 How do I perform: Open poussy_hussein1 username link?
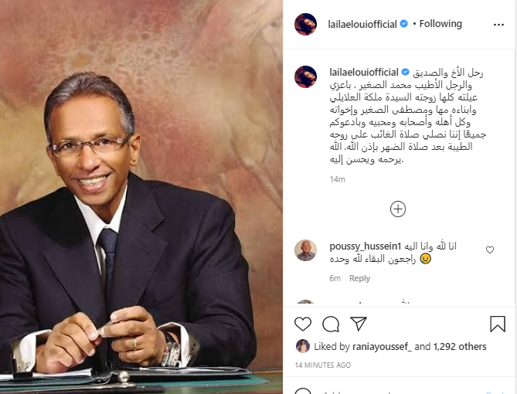366,246
